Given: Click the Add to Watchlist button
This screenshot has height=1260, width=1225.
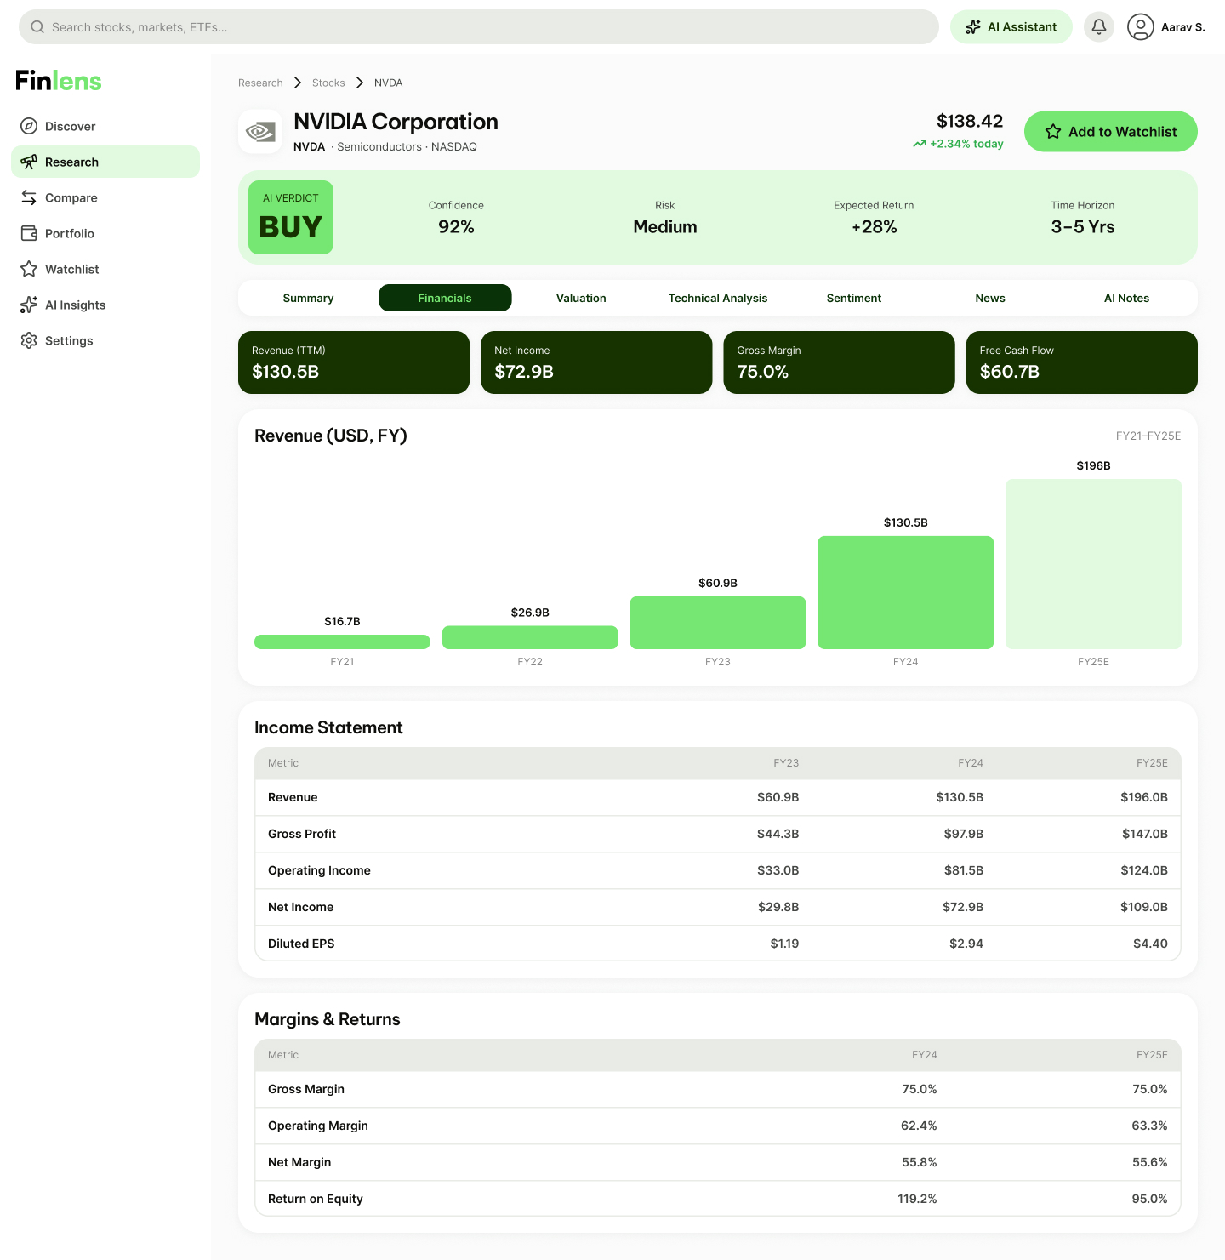Looking at the screenshot, I should [x=1111, y=132].
